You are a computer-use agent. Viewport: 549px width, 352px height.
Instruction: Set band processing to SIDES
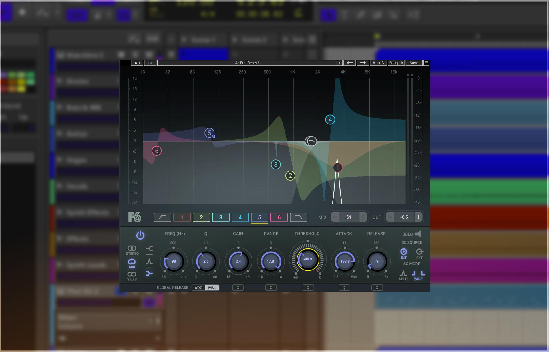(132, 276)
